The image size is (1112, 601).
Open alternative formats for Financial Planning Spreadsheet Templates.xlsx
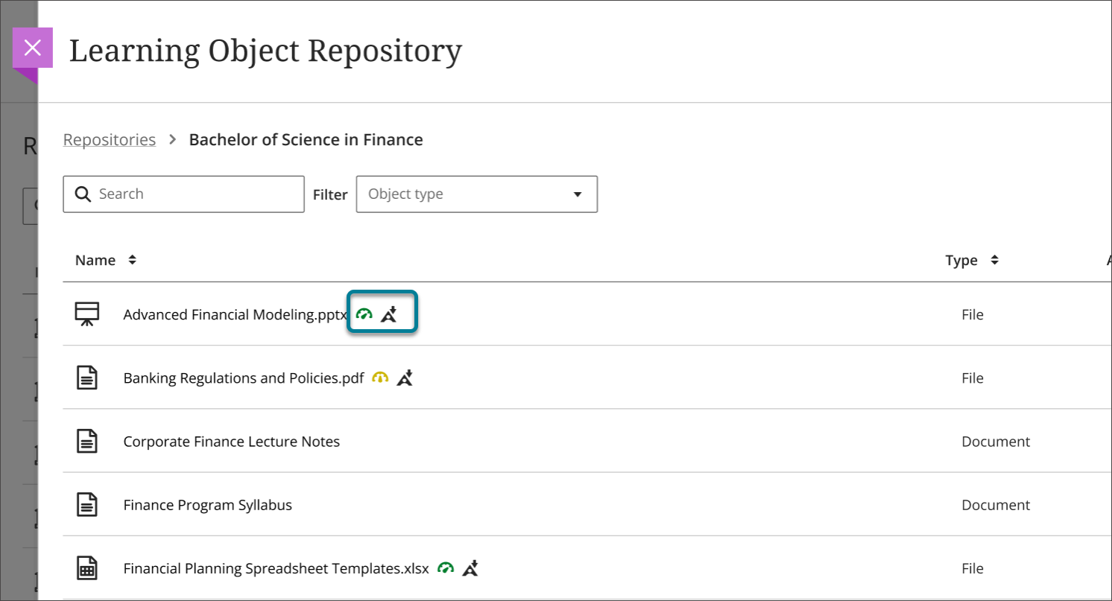click(470, 568)
